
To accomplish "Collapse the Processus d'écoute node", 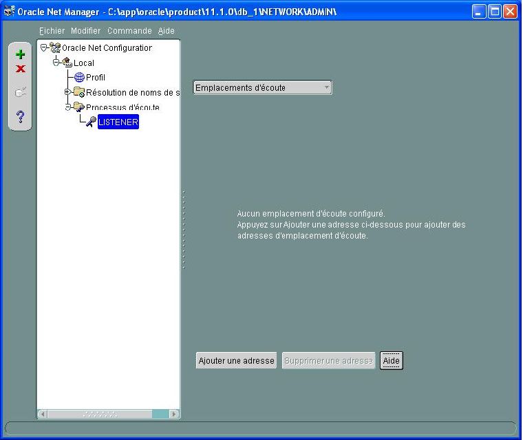I will click(68, 107).
